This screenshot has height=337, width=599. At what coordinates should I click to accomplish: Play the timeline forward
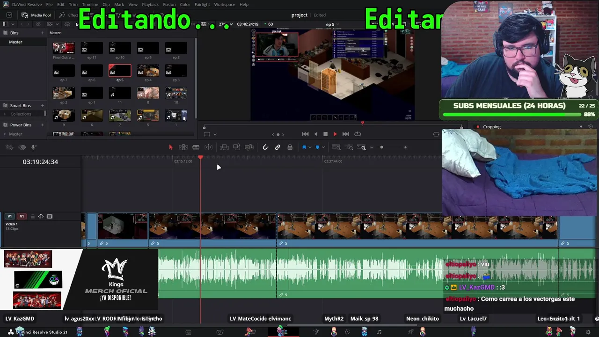[335, 134]
